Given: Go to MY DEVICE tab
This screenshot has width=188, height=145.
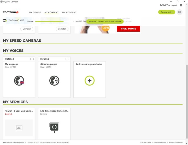Looking at the screenshot, I should [x=35, y=12].
